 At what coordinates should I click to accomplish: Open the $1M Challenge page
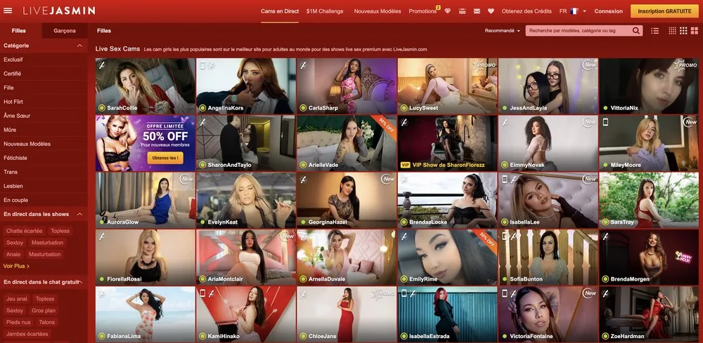[x=325, y=11]
